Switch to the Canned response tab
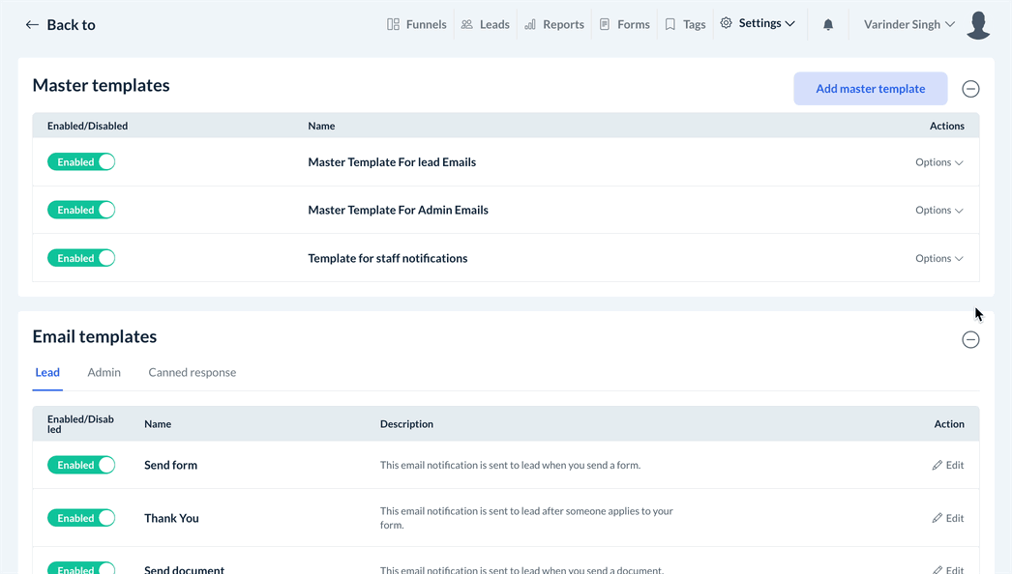The image size is (1012, 574). (x=192, y=372)
